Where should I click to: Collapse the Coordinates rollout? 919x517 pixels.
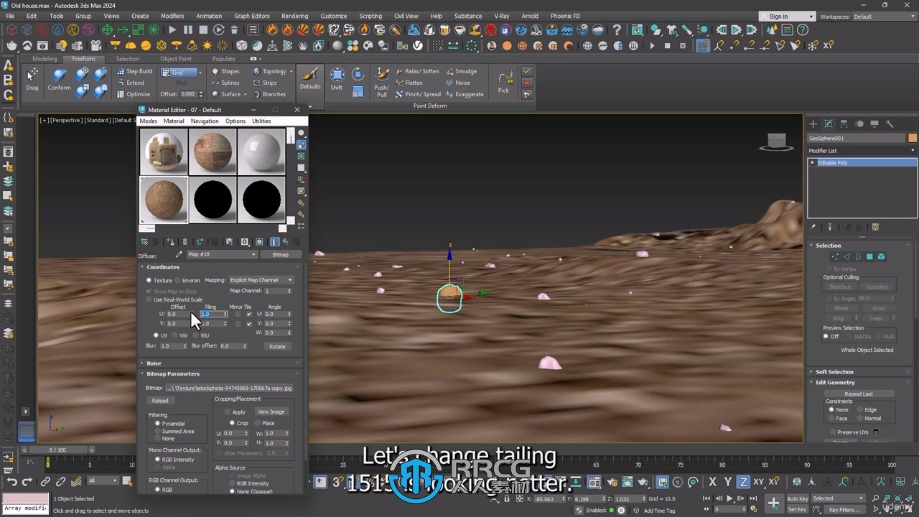point(219,266)
